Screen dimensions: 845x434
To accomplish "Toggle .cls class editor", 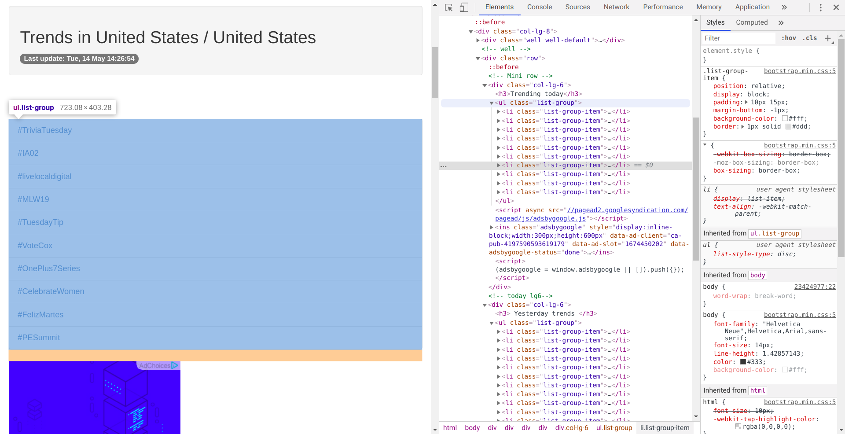I will [x=810, y=38].
